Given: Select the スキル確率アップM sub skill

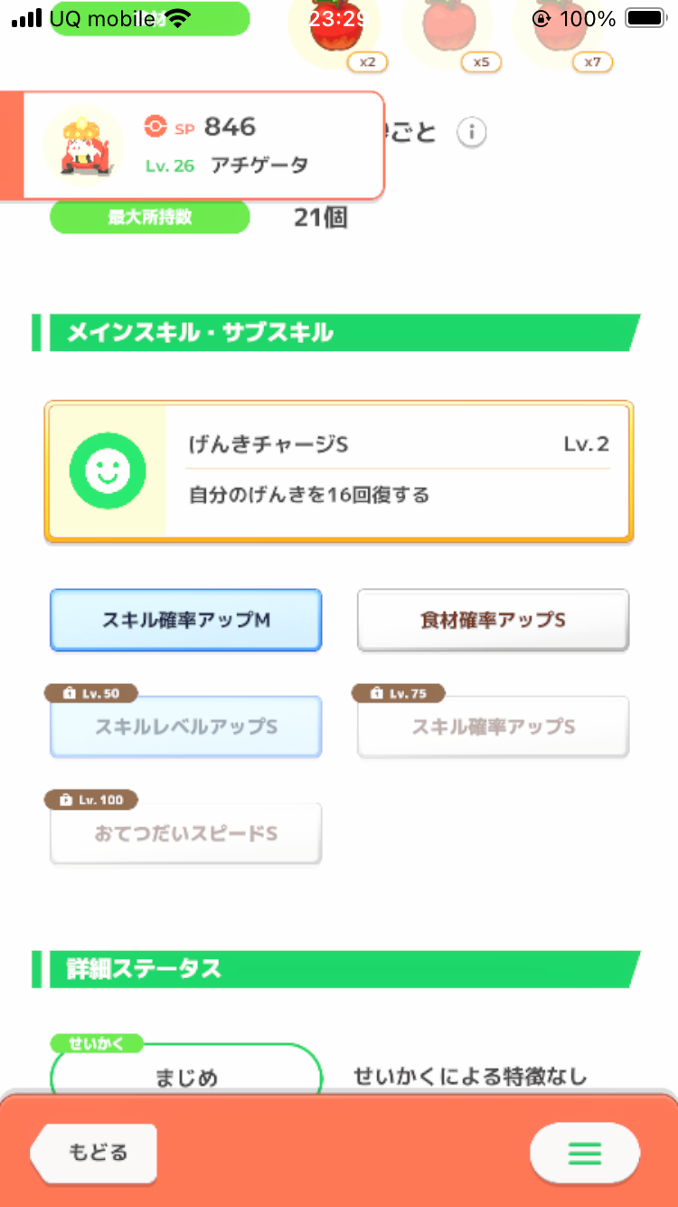Looking at the screenshot, I should click(x=185, y=620).
